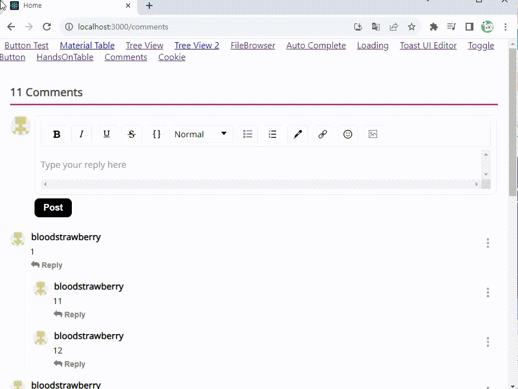This screenshot has height=389, width=518.
Task: Open the Toast UI Editor link
Action: 428,46
